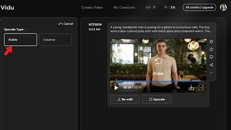231x130 pixels.
Task: Click the blue video progress bar
Action: (x=158, y=81)
